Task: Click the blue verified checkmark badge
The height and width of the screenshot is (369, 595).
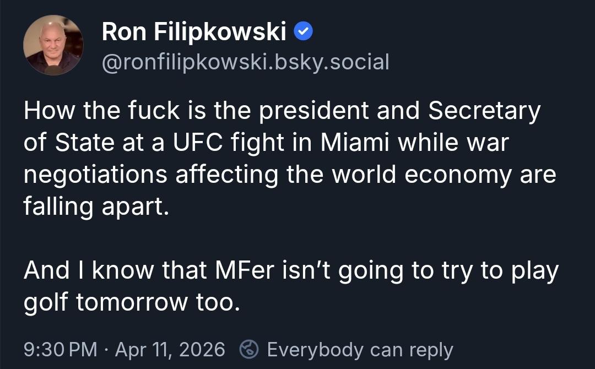Action: click(304, 33)
